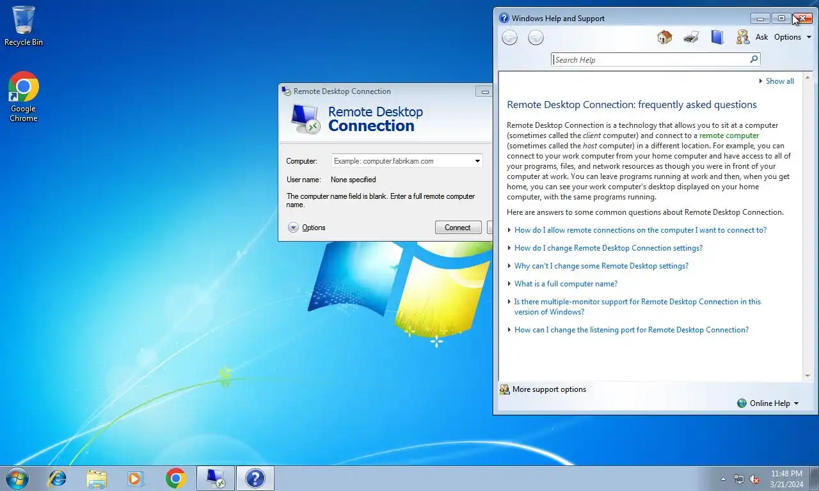Launch Internet Explorer from taskbar

point(58,478)
